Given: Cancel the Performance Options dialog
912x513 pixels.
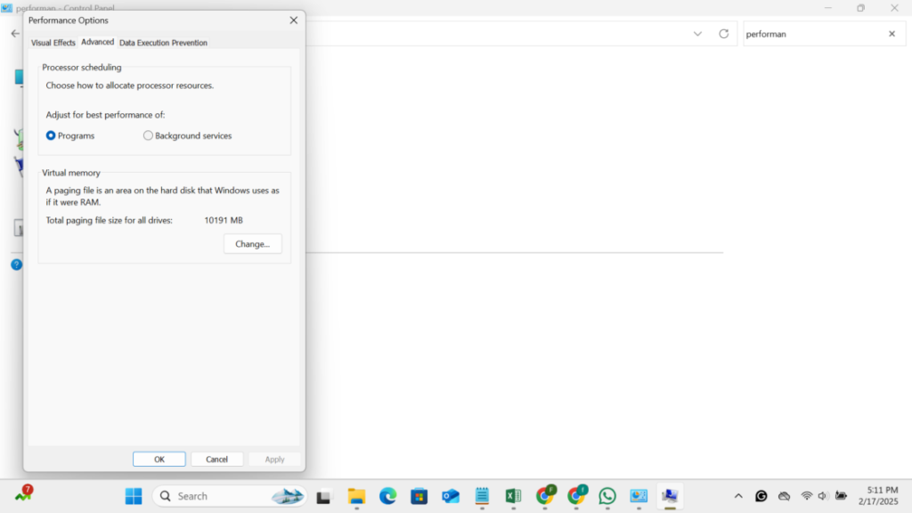Looking at the screenshot, I should point(216,459).
